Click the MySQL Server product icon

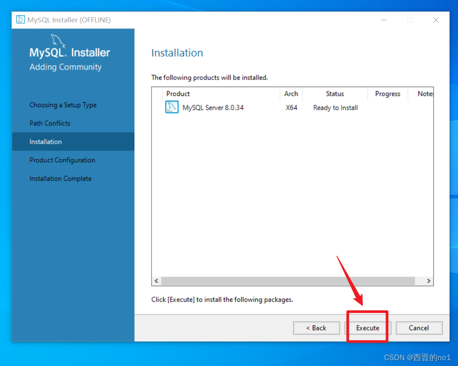tap(172, 107)
